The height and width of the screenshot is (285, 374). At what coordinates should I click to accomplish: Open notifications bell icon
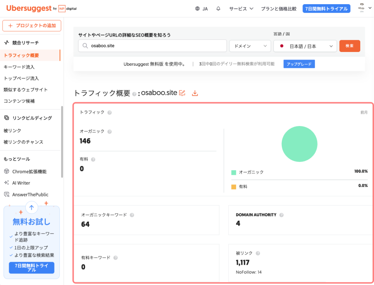tap(218, 9)
